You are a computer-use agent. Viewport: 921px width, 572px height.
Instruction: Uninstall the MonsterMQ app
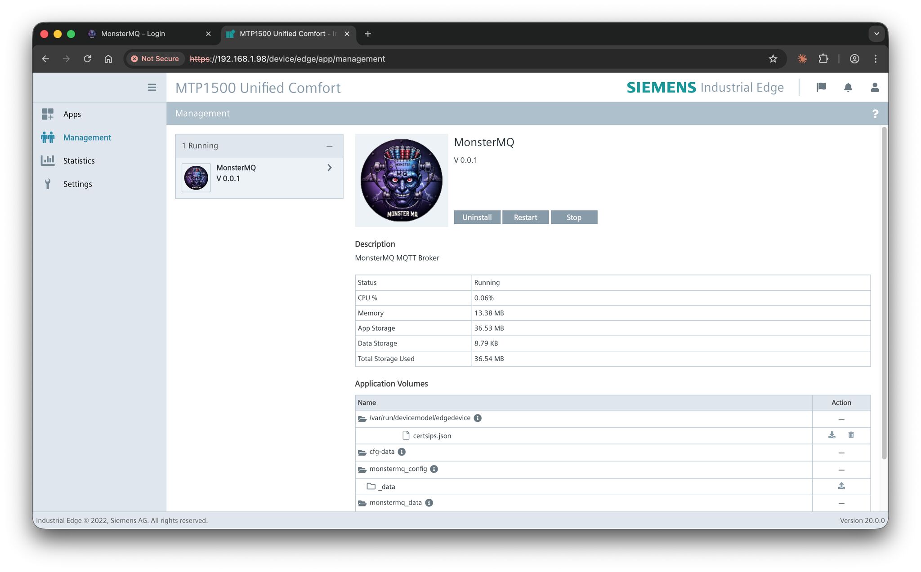pos(477,217)
